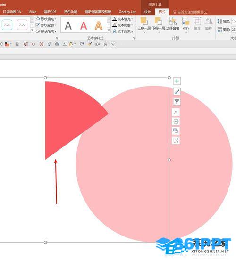Switch to the Design (设计) tab
This screenshot has height=260, width=236.
(147, 12)
